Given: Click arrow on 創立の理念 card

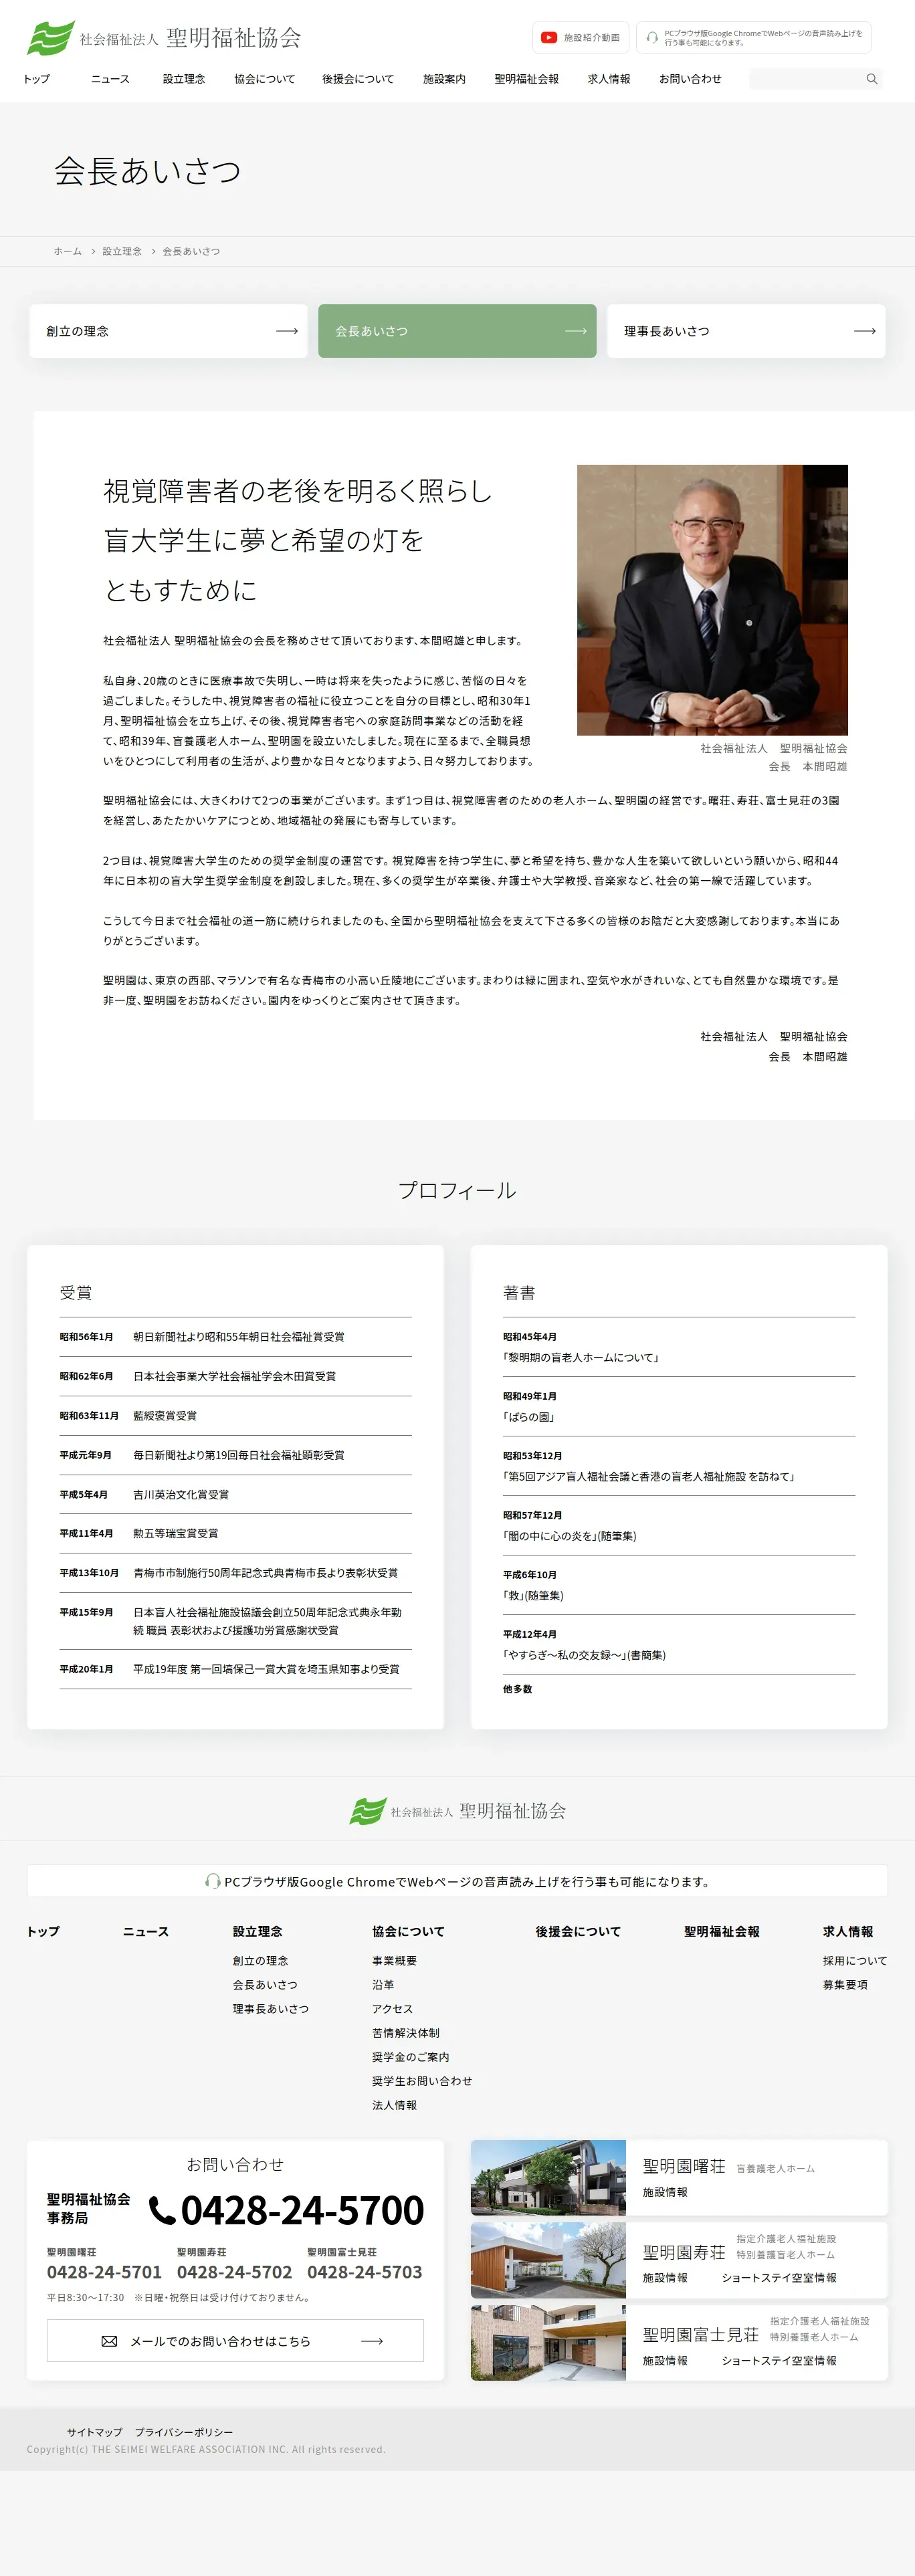Looking at the screenshot, I should coord(287,331).
